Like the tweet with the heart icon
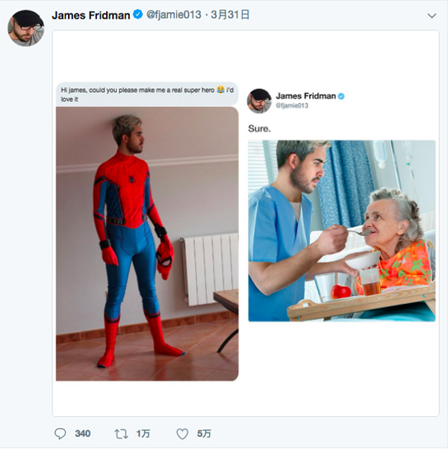This screenshot has height=449, width=448. point(182,433)
